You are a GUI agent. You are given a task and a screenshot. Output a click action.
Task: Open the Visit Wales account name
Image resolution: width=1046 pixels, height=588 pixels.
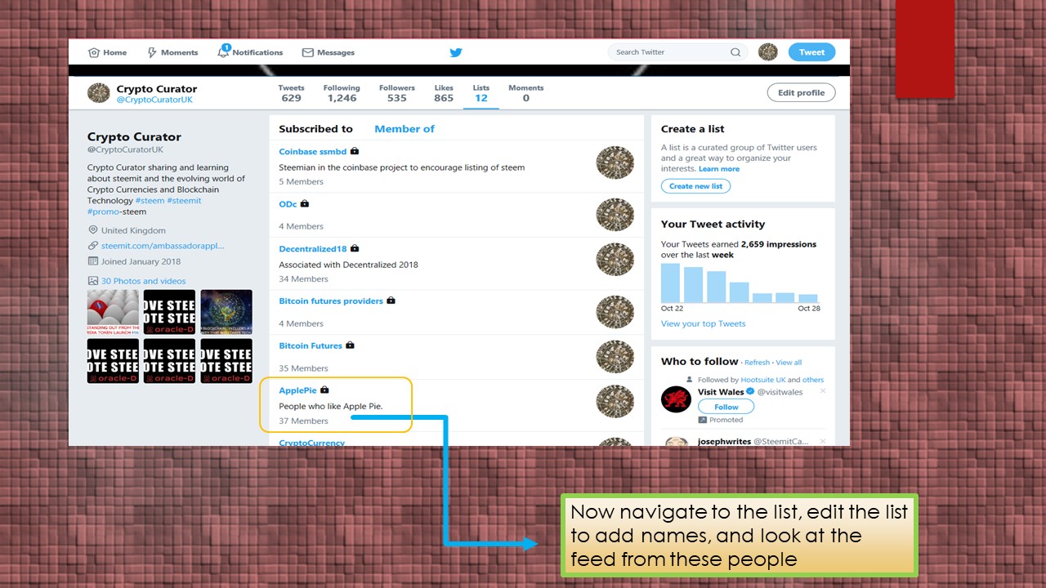click(720, 392)
